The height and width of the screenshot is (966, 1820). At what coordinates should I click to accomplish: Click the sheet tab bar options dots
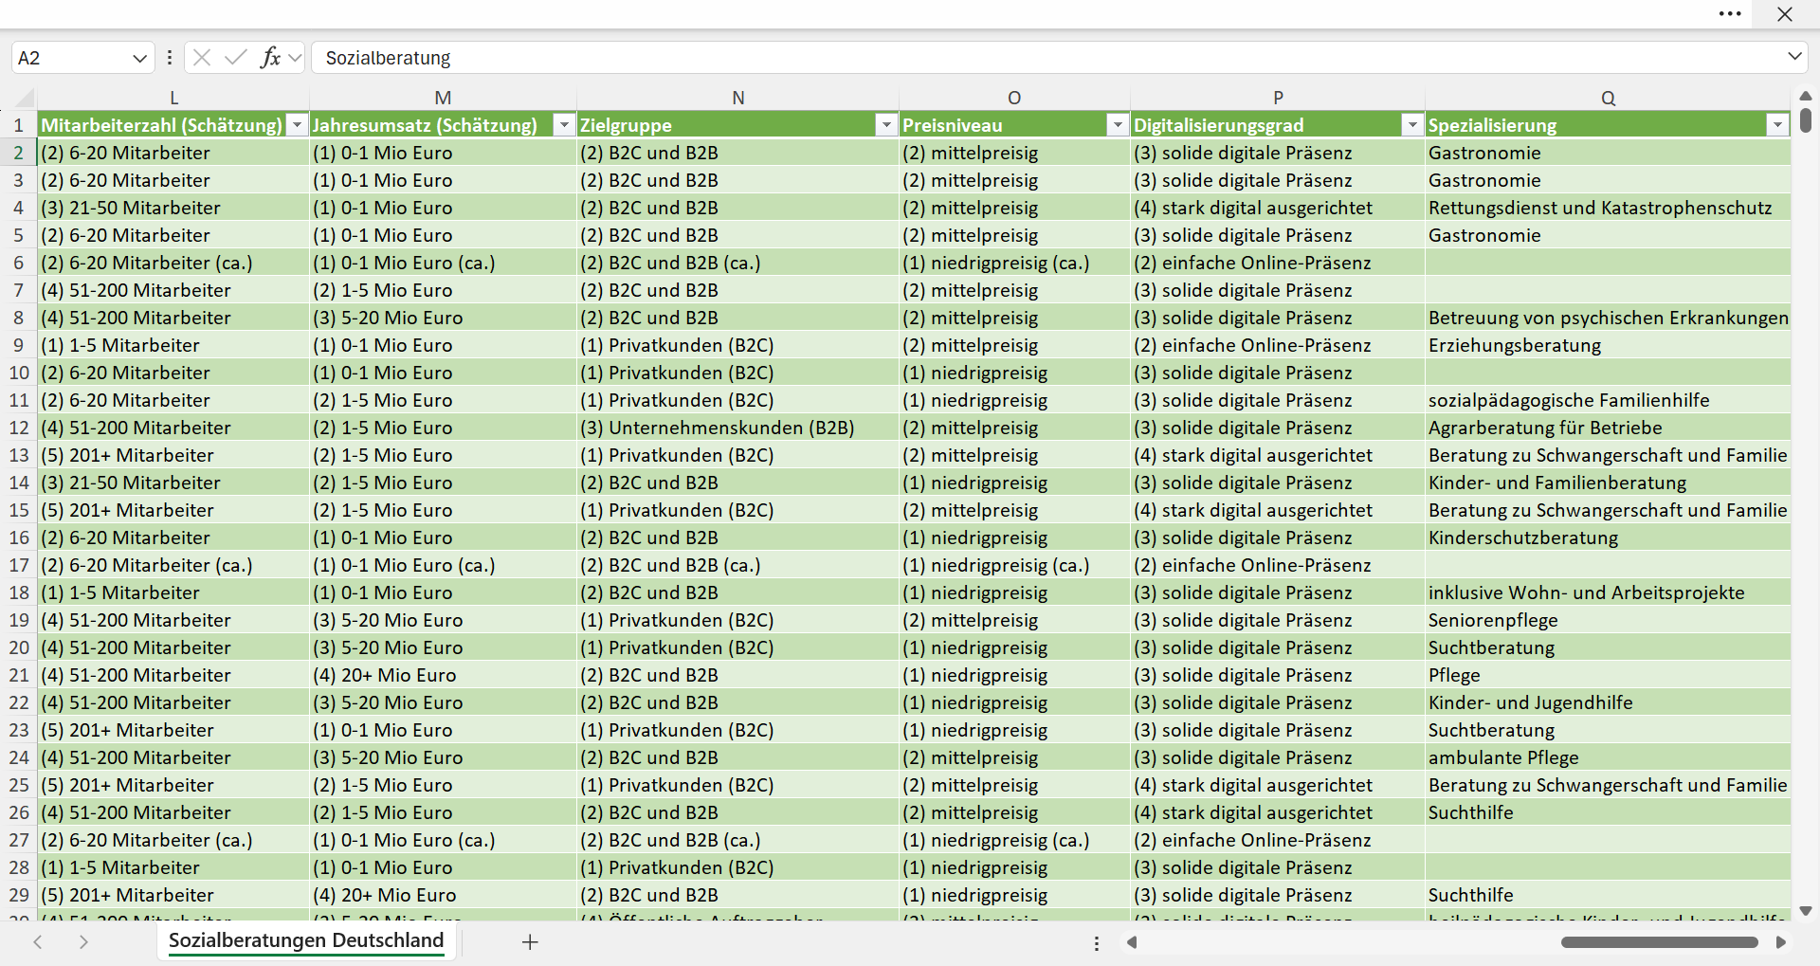pos(1097,943)
